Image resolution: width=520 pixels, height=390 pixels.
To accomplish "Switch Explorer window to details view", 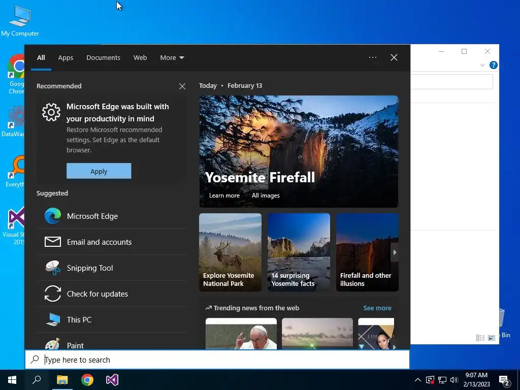I will [x=480, y=338].
